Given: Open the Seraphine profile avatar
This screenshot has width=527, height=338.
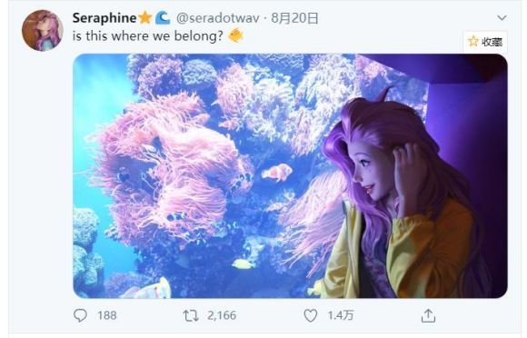Looking at the screenshot, I should coord(43,30).
